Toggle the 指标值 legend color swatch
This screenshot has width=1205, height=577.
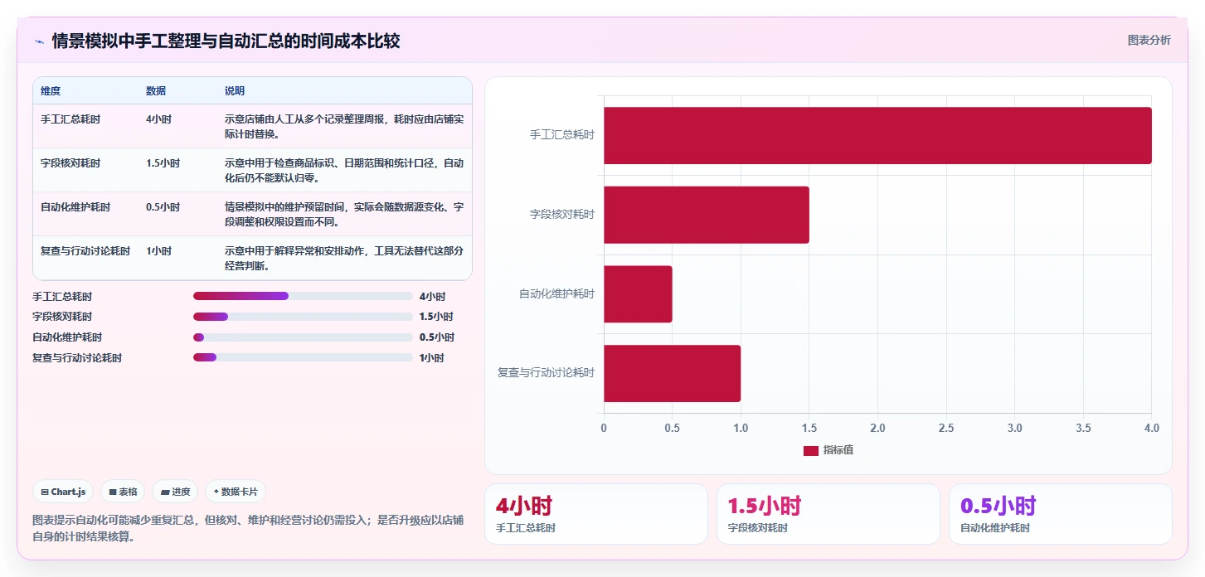811,450
